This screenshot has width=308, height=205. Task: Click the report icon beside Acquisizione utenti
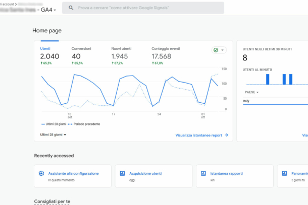click(122, 173)
